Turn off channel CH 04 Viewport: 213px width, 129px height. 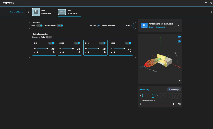(x=51, y=43)
